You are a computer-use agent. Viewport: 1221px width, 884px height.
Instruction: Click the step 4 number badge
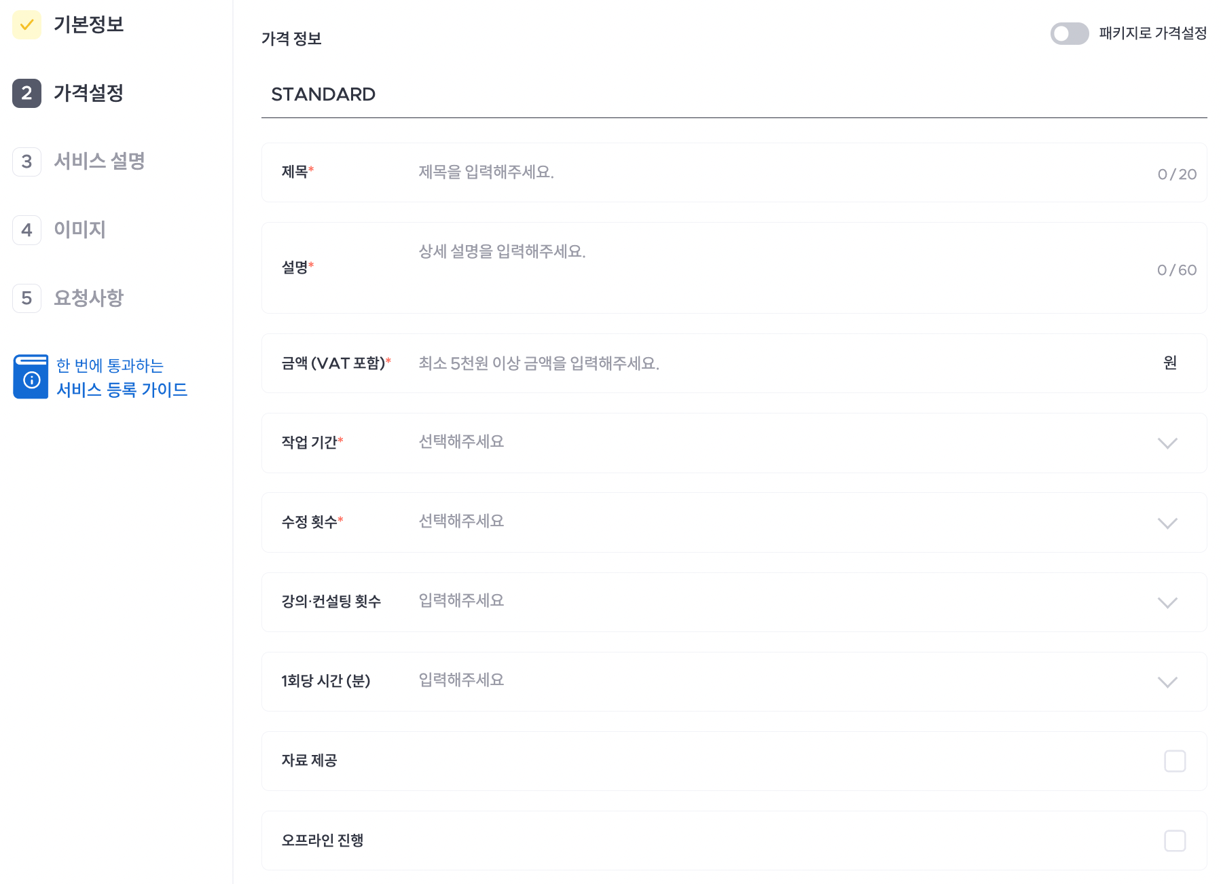click(26, 230)
